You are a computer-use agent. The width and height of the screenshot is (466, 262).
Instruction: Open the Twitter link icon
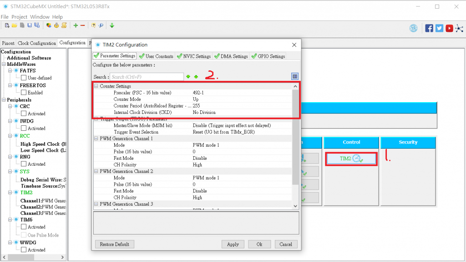click(x=439, y=28)
